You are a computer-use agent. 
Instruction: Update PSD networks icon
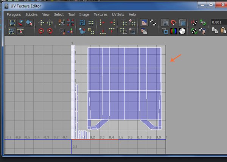click(x=203, y=23)
